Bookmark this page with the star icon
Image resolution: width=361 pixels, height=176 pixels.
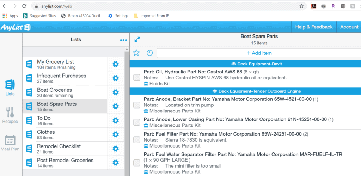point(301,6)
